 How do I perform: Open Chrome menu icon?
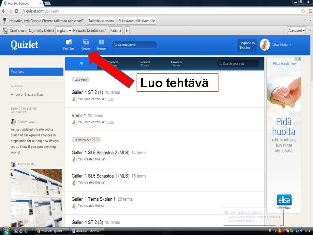tap(310, 11)
